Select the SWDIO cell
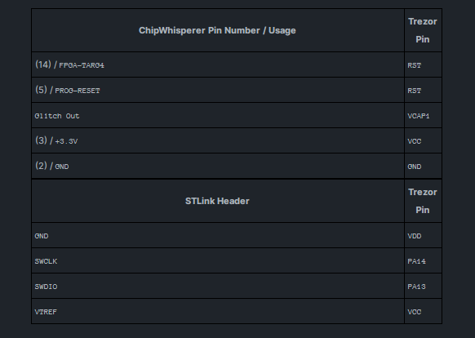475x338 pixels. (218, 287)
